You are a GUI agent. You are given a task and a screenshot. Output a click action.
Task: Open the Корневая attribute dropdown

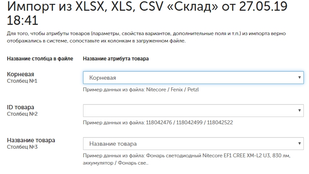pos(193,78)
